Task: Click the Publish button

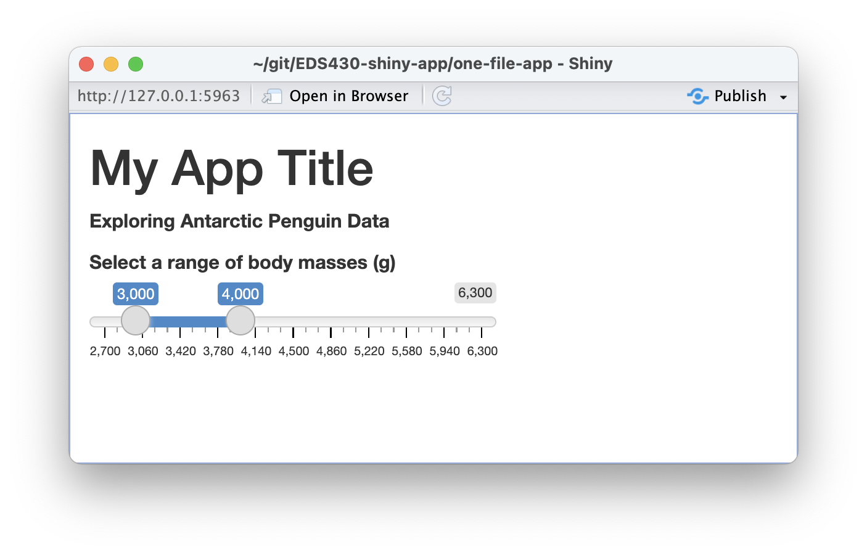Action: (740, 96)
